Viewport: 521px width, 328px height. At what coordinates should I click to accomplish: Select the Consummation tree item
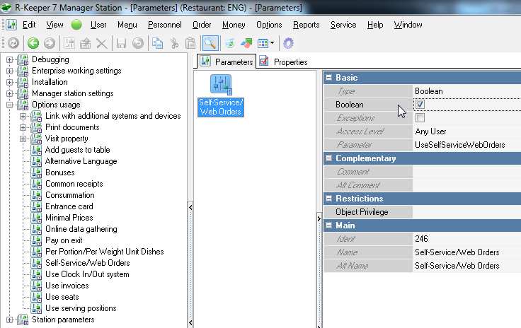pos(70,195)
